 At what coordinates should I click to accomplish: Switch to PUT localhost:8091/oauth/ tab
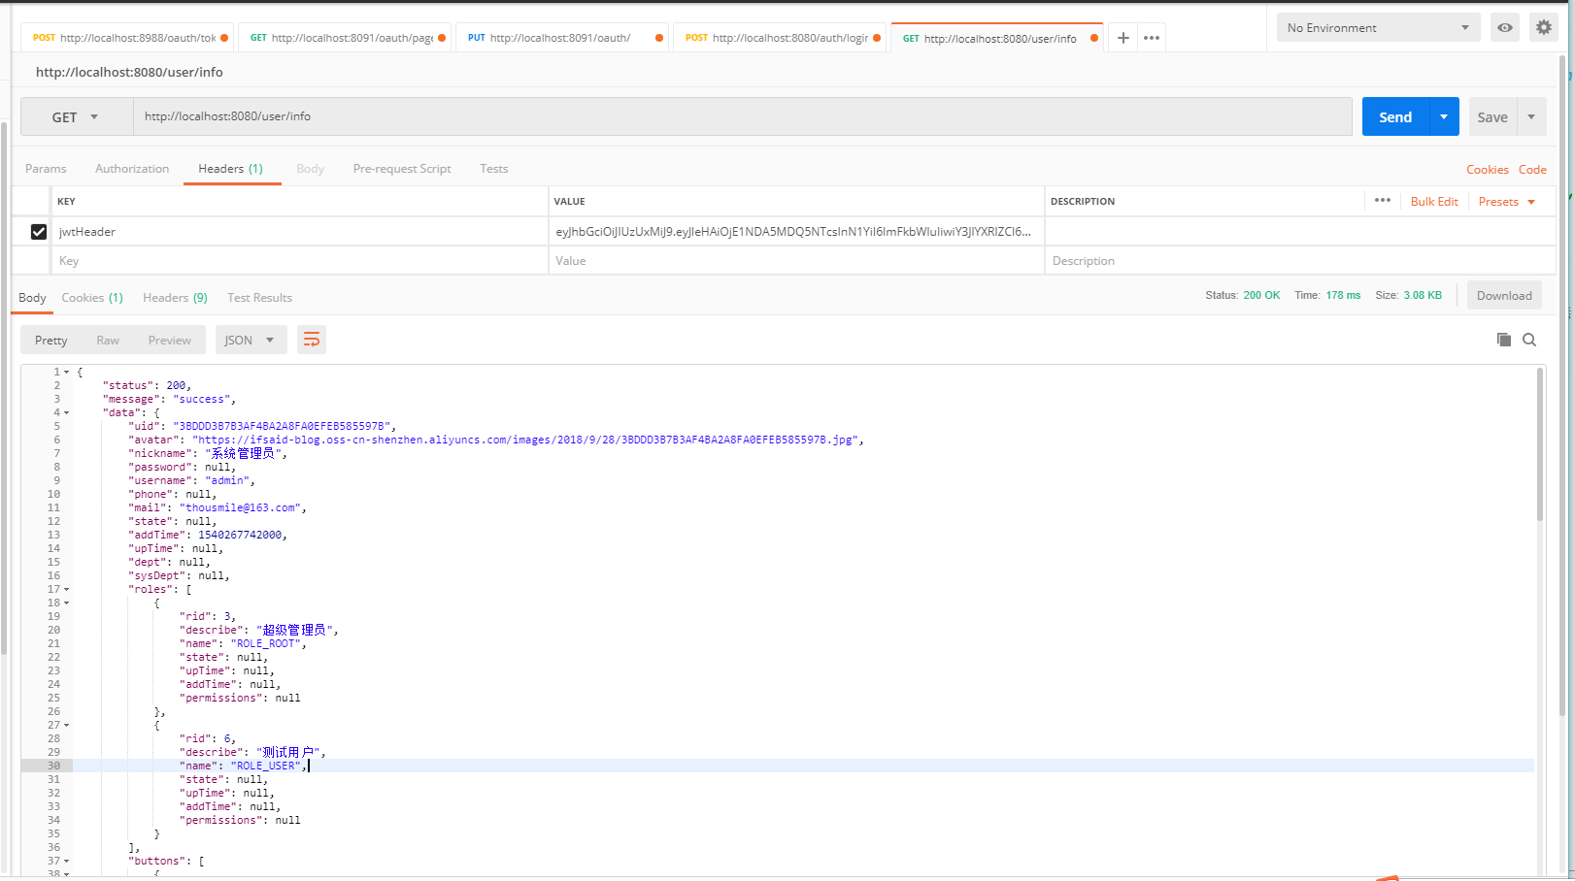coord(561,38)
